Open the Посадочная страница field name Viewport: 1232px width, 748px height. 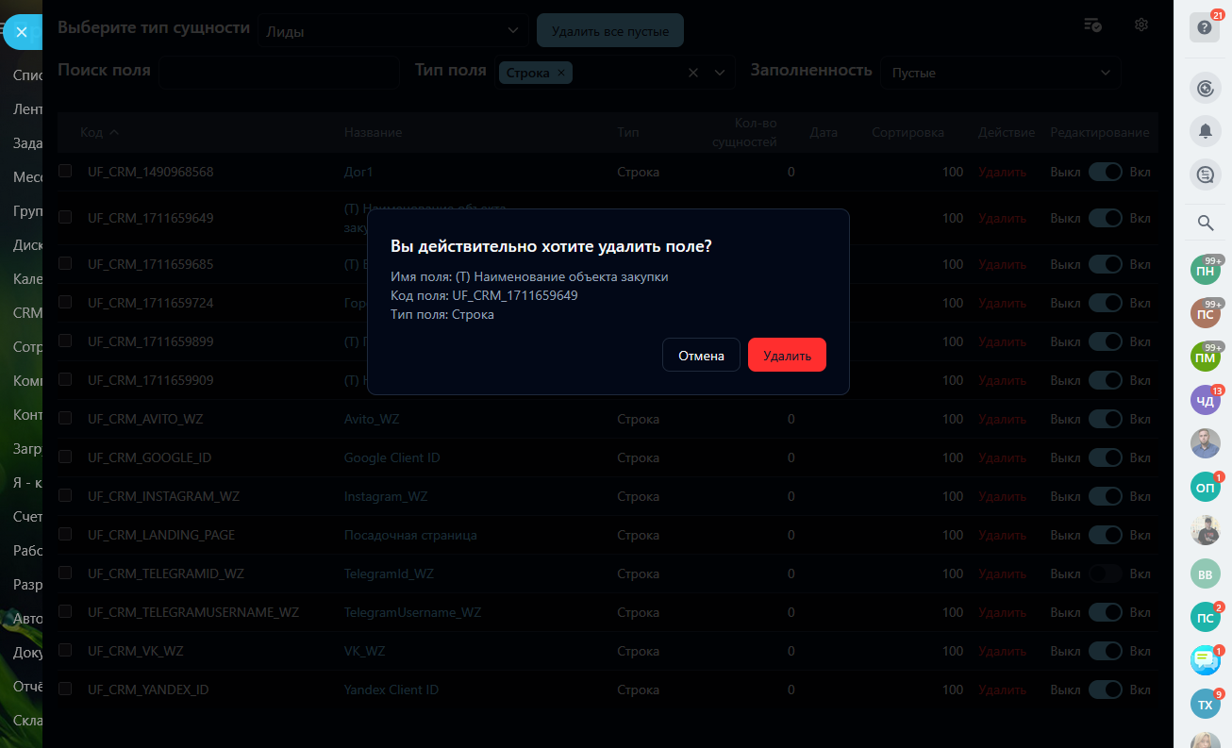[410, 535]
